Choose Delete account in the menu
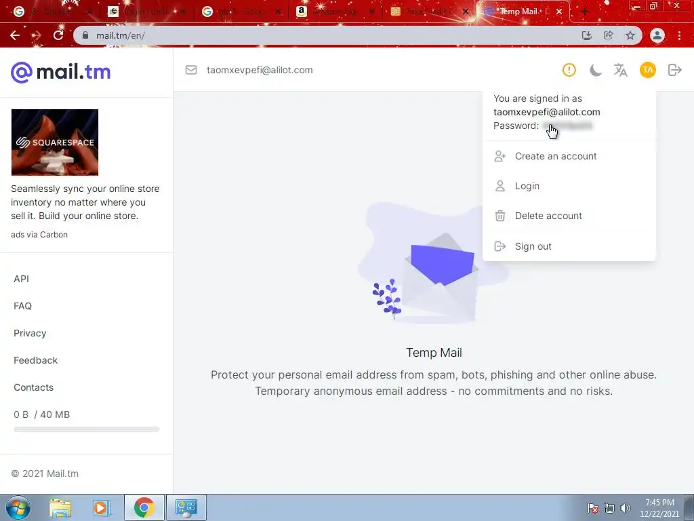 click(569, 216)
